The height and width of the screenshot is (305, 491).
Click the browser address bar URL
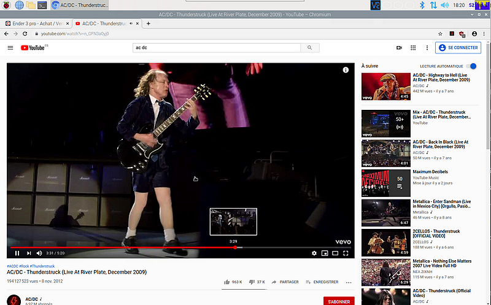click(75, 34)
